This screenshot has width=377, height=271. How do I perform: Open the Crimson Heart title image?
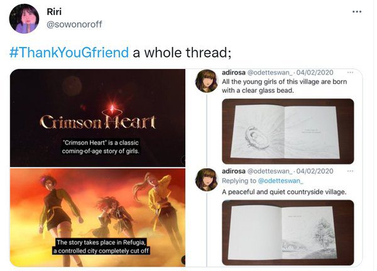[97, 118]
